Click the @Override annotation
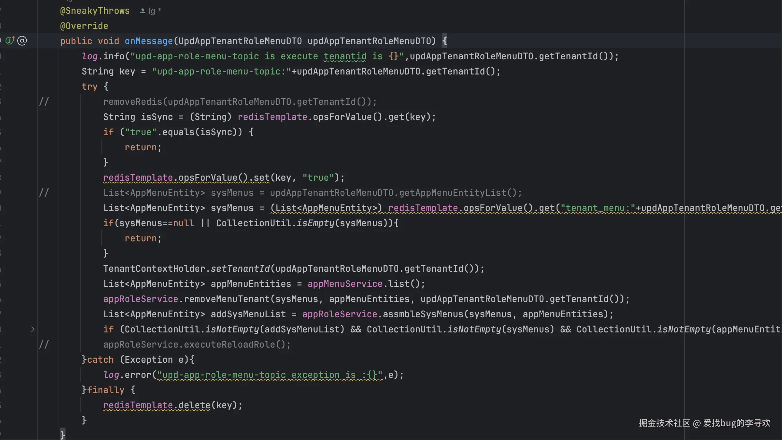The width and height of the screenshot is (782, 440). pyautogui.click(x=84, y=26)
